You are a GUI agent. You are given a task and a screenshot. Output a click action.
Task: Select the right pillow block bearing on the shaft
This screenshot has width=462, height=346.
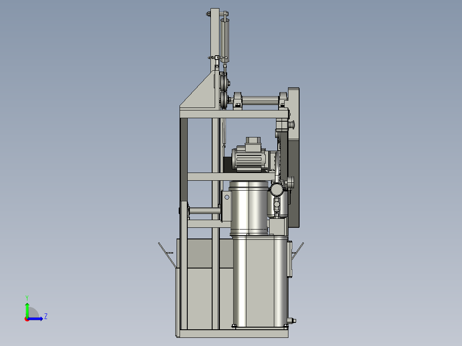pyautogui.click(x=283, y=100)
